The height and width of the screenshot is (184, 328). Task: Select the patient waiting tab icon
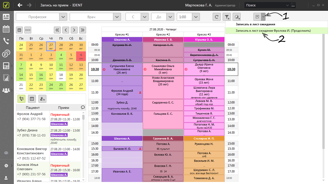[42, 99]
